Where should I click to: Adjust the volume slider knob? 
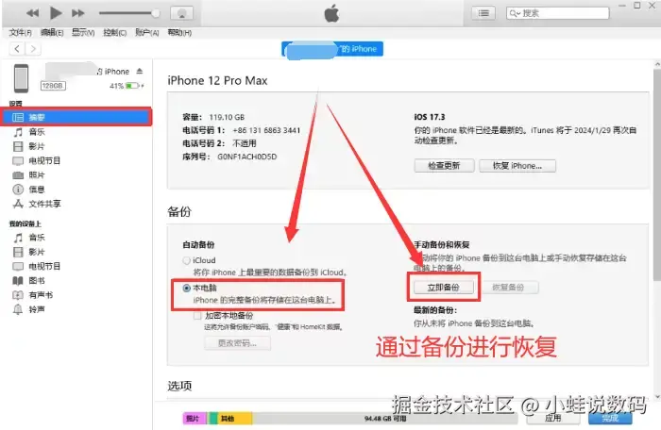[156, 13]
